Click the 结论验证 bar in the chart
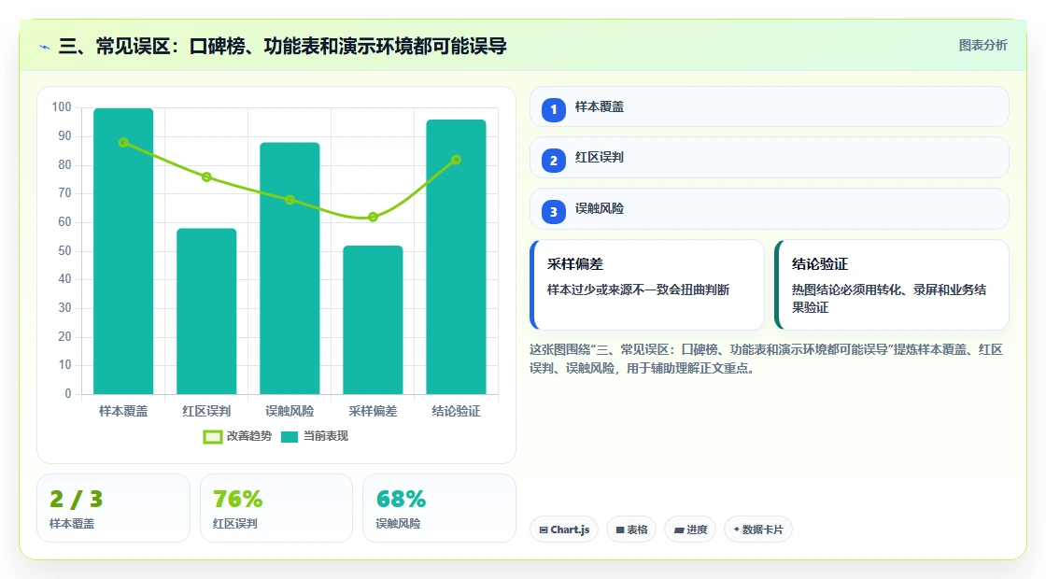The image size is (1046, 579). [x=457, y=257]
